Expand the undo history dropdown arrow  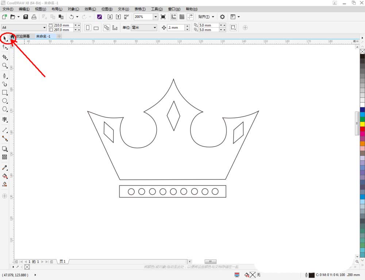tap(77, 17)
